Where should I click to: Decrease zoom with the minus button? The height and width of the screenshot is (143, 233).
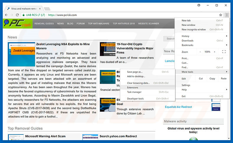point(200,52)
